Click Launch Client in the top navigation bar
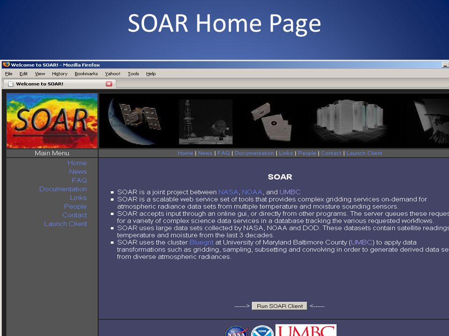Screen dimensions: 449x336 point(364,153)
